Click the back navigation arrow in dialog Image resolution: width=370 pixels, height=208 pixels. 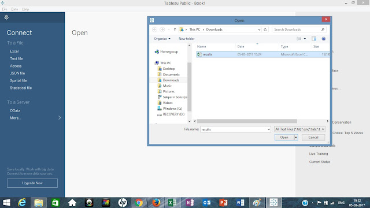(x=154, y=29)
